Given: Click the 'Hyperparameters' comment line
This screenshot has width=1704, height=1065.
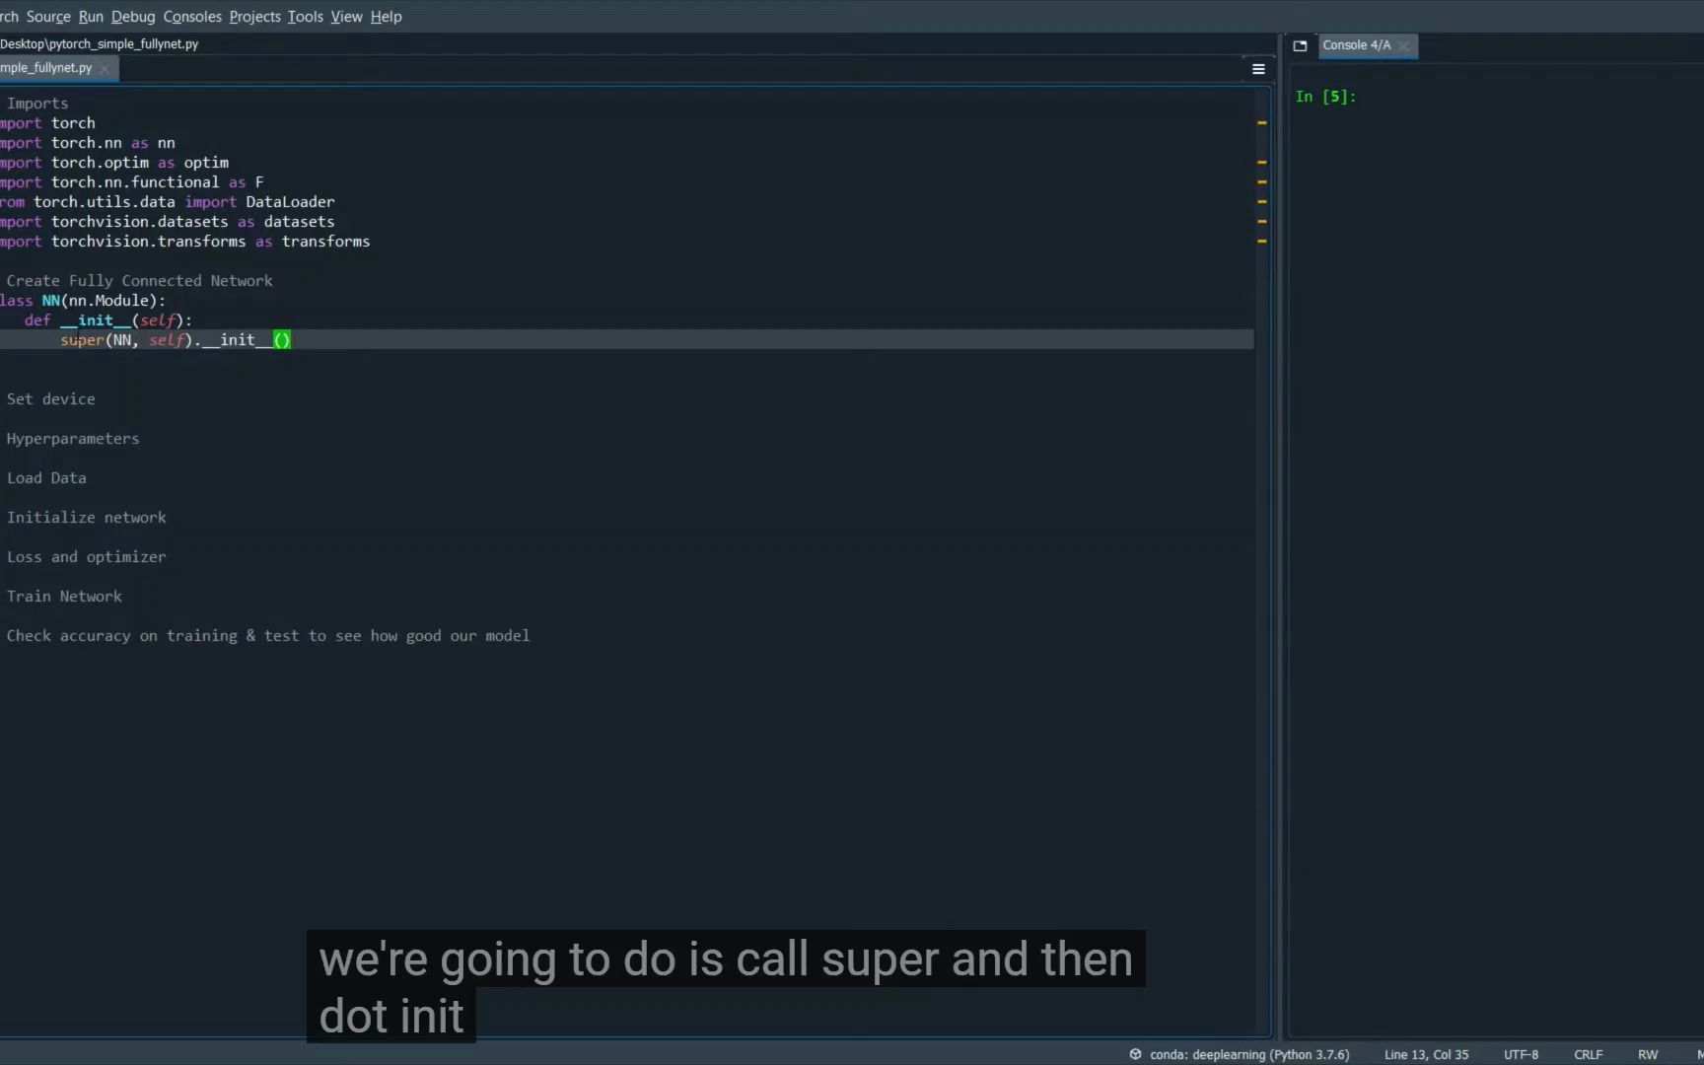Looking at the screenshot, I should pos(73,439).
